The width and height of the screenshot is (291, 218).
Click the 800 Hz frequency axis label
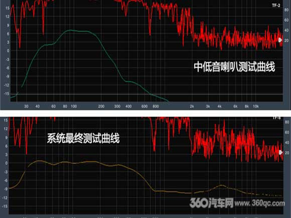click(x=156, y=106)
